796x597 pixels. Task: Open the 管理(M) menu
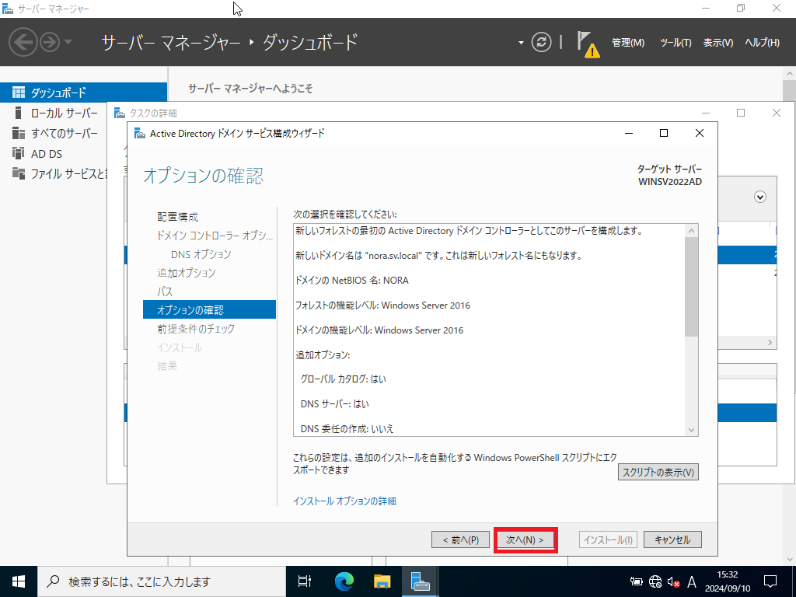[628, 43]
